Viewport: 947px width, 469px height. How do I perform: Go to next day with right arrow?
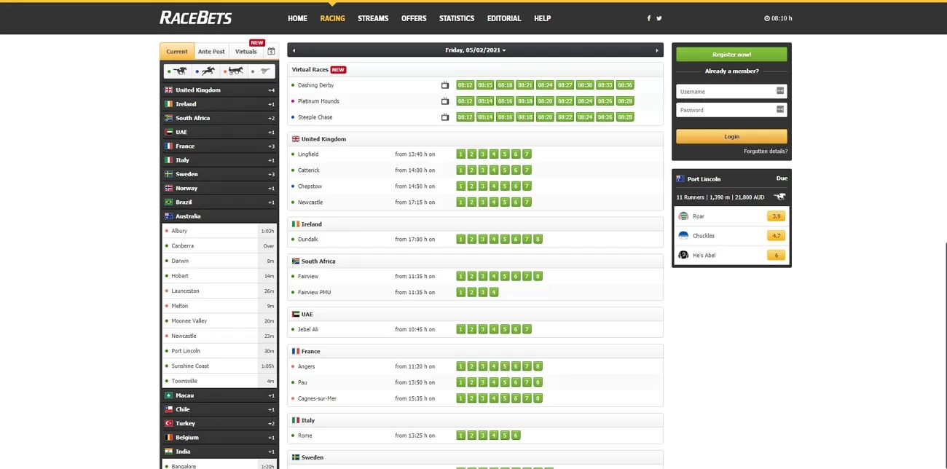click(x=656, y=50)
